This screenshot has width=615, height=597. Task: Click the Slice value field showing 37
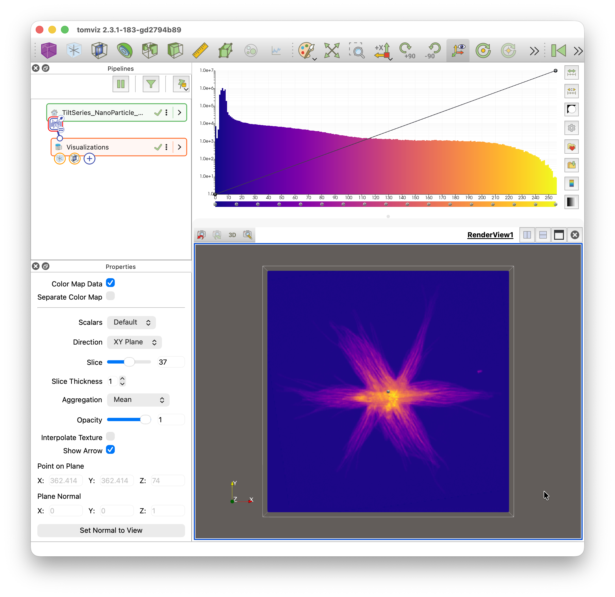pyautogui.click(x=171, y=362)
